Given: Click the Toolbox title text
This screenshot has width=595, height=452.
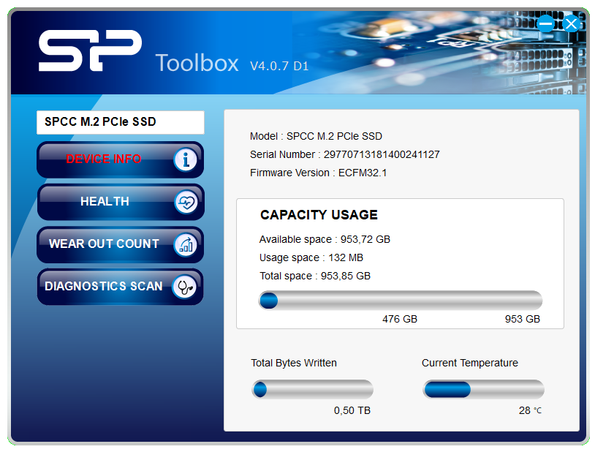Looking at the screenshot, I should (x=197, y=63).
